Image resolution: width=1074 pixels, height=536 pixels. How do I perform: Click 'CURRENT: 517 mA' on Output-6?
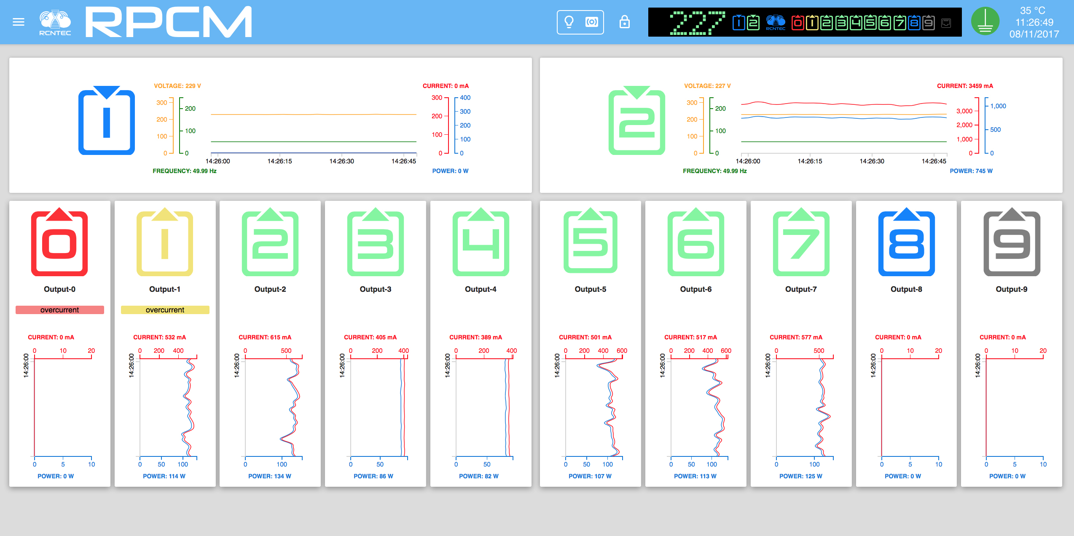[691, 337]
